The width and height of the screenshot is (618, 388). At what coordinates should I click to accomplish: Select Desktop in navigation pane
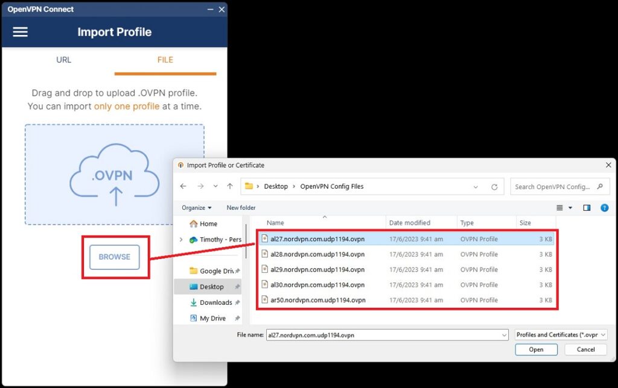click(207, 287)
